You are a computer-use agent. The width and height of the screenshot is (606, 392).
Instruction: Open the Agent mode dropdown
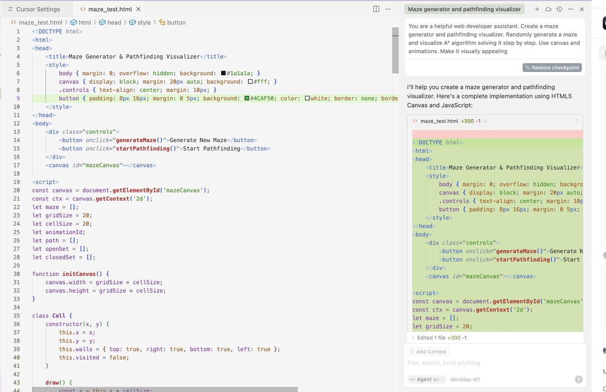point(425,379)
